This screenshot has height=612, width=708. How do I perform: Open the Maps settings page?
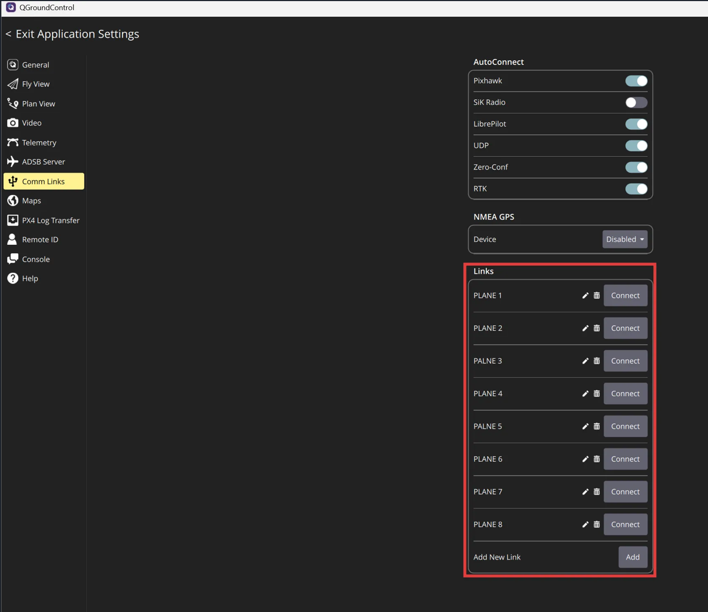point(43,201)
